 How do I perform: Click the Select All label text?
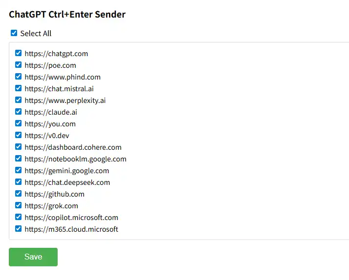point(36,34)
